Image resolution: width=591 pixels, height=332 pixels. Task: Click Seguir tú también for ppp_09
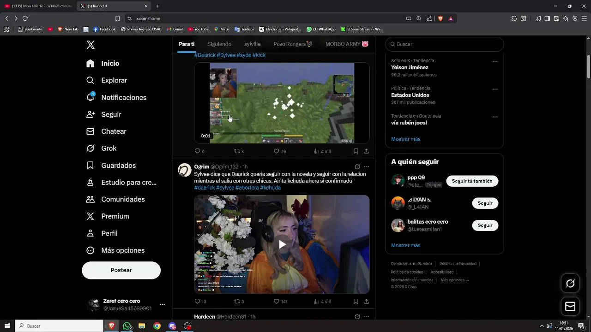(472, 181)
